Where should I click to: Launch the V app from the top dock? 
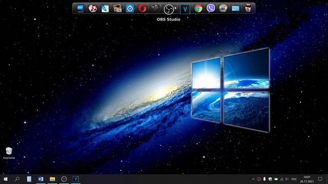pos(185,9)
